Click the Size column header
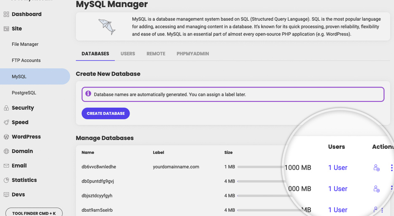394x216 pixels. pos(228,153)
